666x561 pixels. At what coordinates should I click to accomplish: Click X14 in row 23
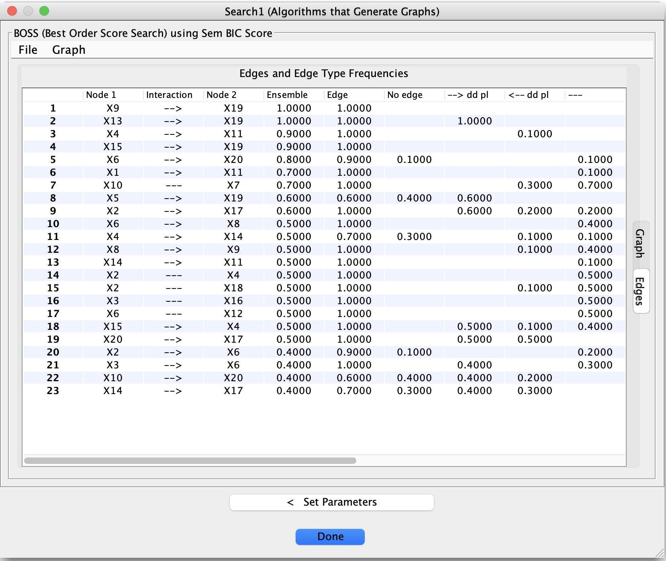click(x=113, y=390)
